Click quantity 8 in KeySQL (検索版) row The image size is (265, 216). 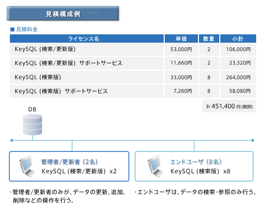(x=209, y=77)
